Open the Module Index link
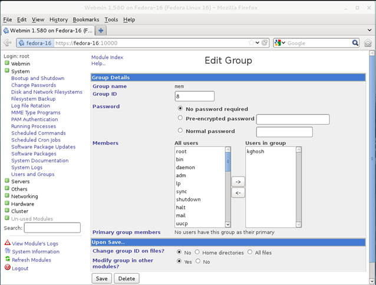Image resolution: width=376 pixels, height=285 pixels. [107, 57]
